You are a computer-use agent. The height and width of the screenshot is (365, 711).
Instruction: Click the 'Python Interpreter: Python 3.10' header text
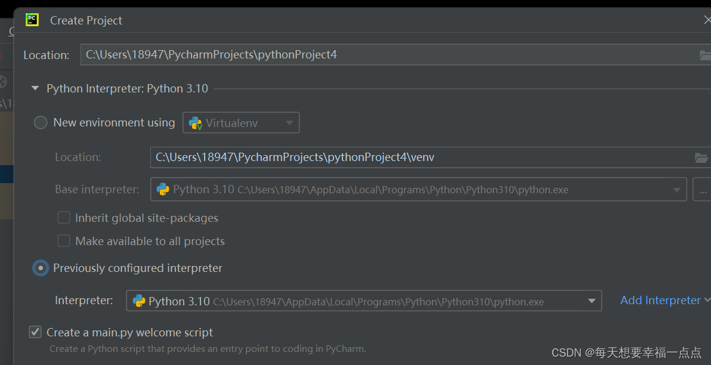tap(128, 88)
